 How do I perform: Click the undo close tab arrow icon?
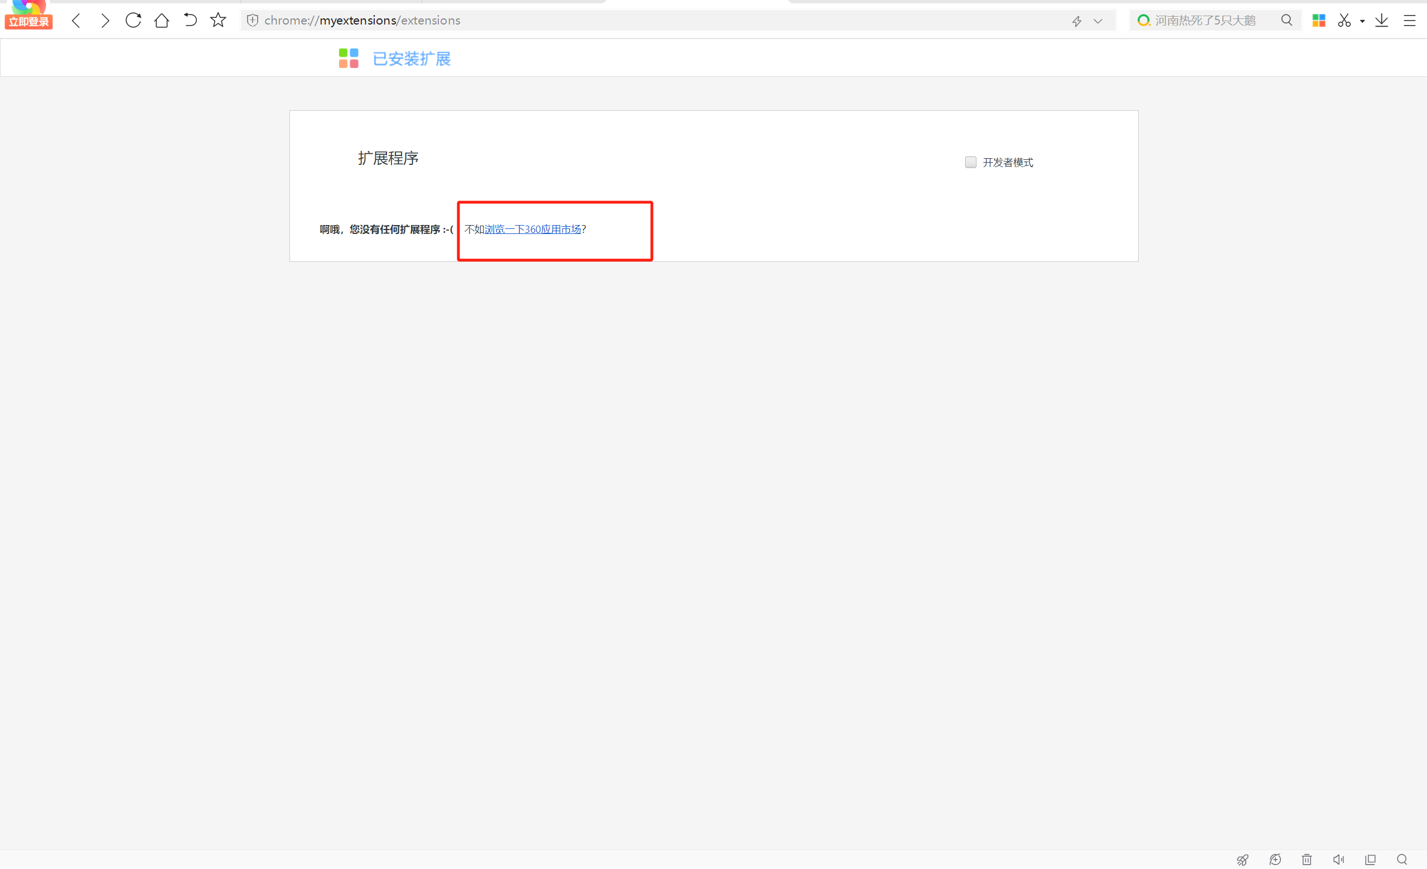[190, 21]
